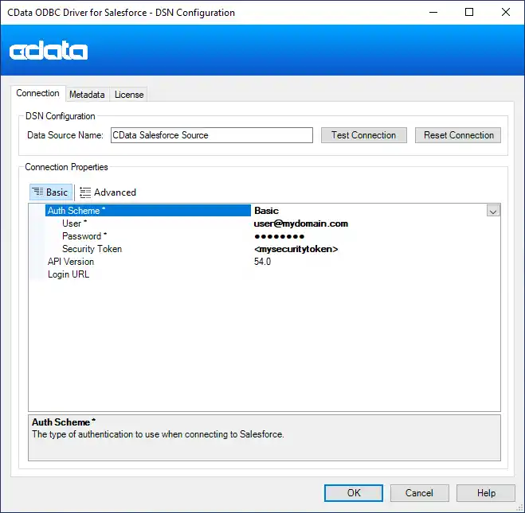The height and width of the screenshot is (513, 525).
Task: Switch to Basic properties view
Action: [x=51, y=192]
